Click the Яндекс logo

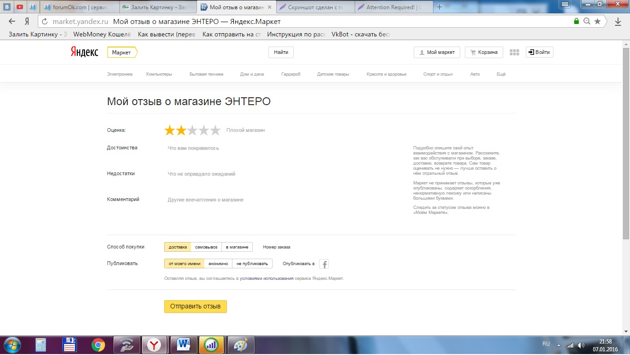(84, 52)
